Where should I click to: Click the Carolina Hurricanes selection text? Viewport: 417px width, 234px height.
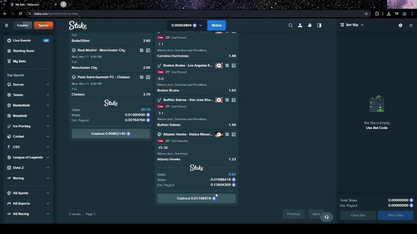173,56
